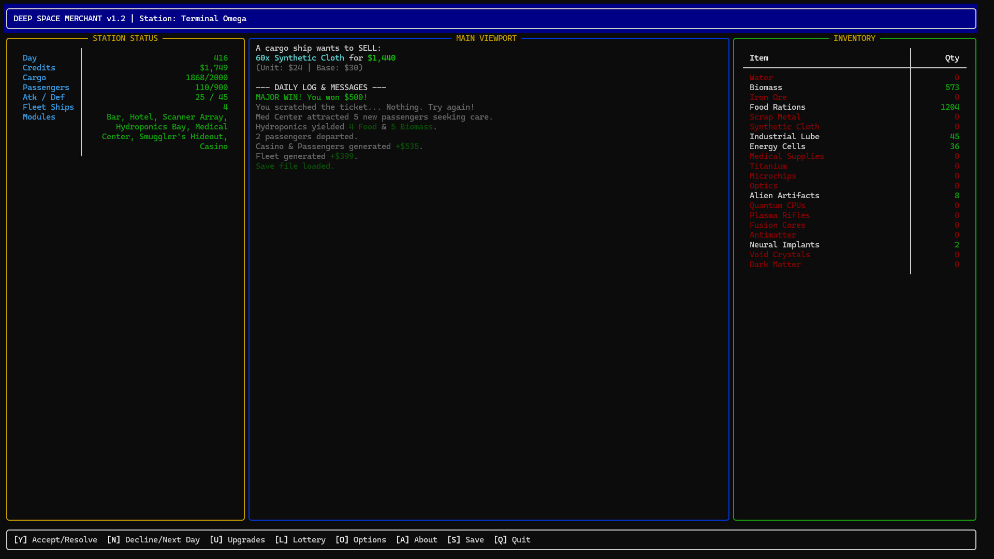
Task: Open the Upgrades screen via [U]
Action: point(238,539)
